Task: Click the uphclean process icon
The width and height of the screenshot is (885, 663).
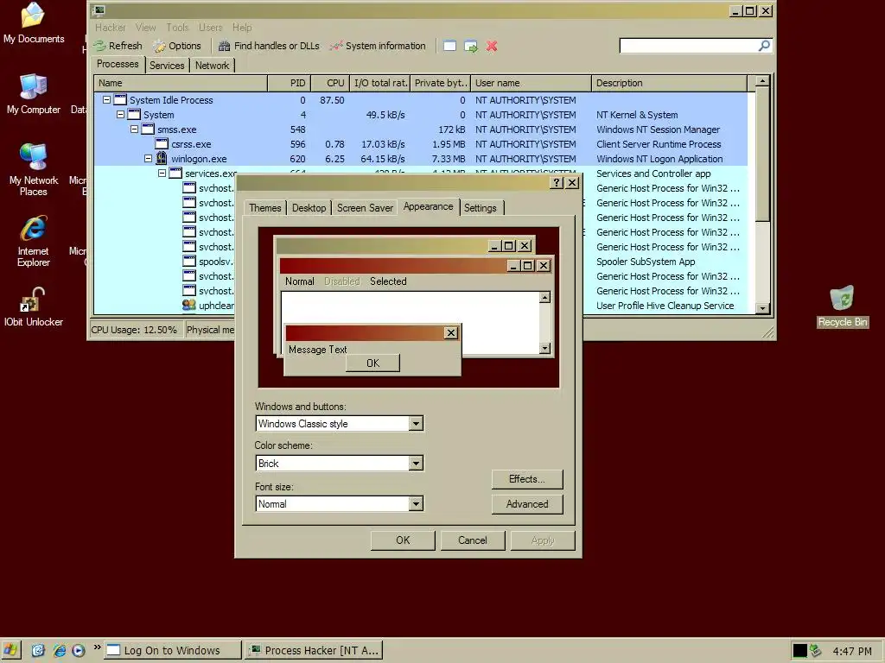Action: click(189, 305)
